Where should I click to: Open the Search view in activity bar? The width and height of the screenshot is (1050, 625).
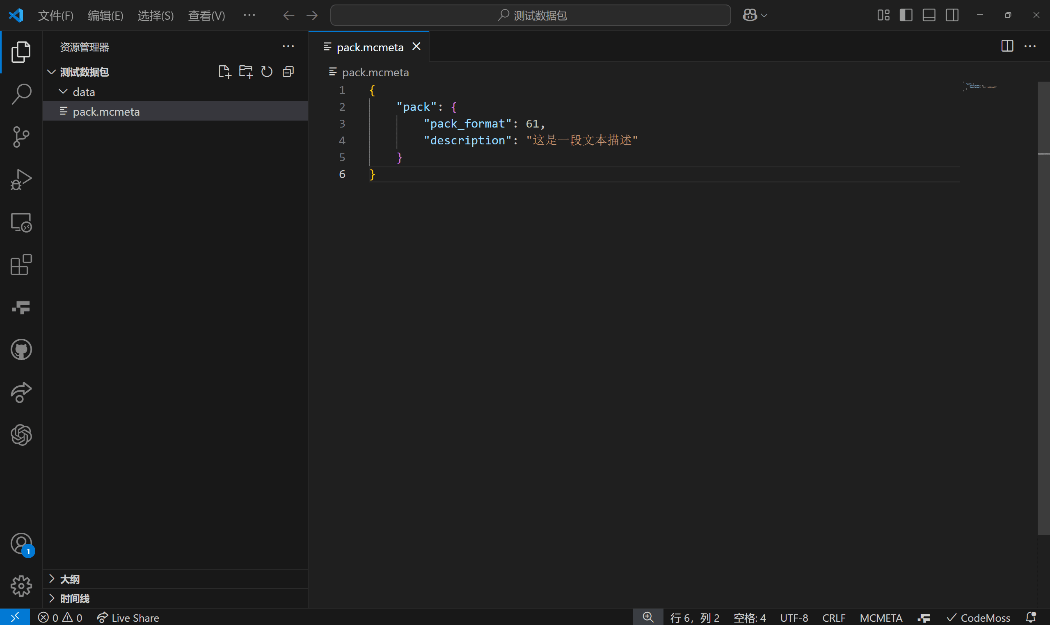pos(21,94)
